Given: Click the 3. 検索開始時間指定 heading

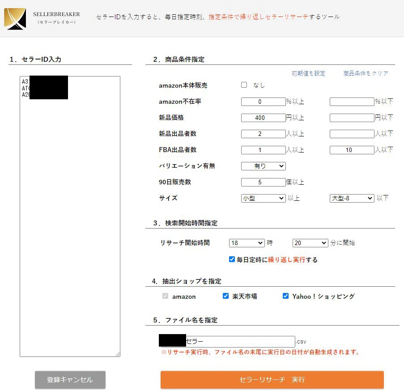Looking at the screenshot, I should (x=185, y=223).
